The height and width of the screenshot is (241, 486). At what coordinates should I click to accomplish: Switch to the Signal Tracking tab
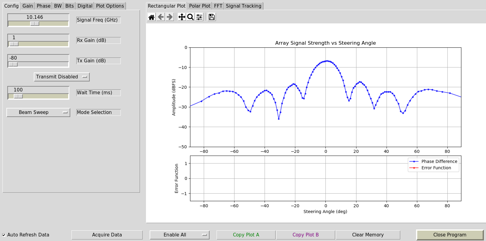tap(243, 6)
